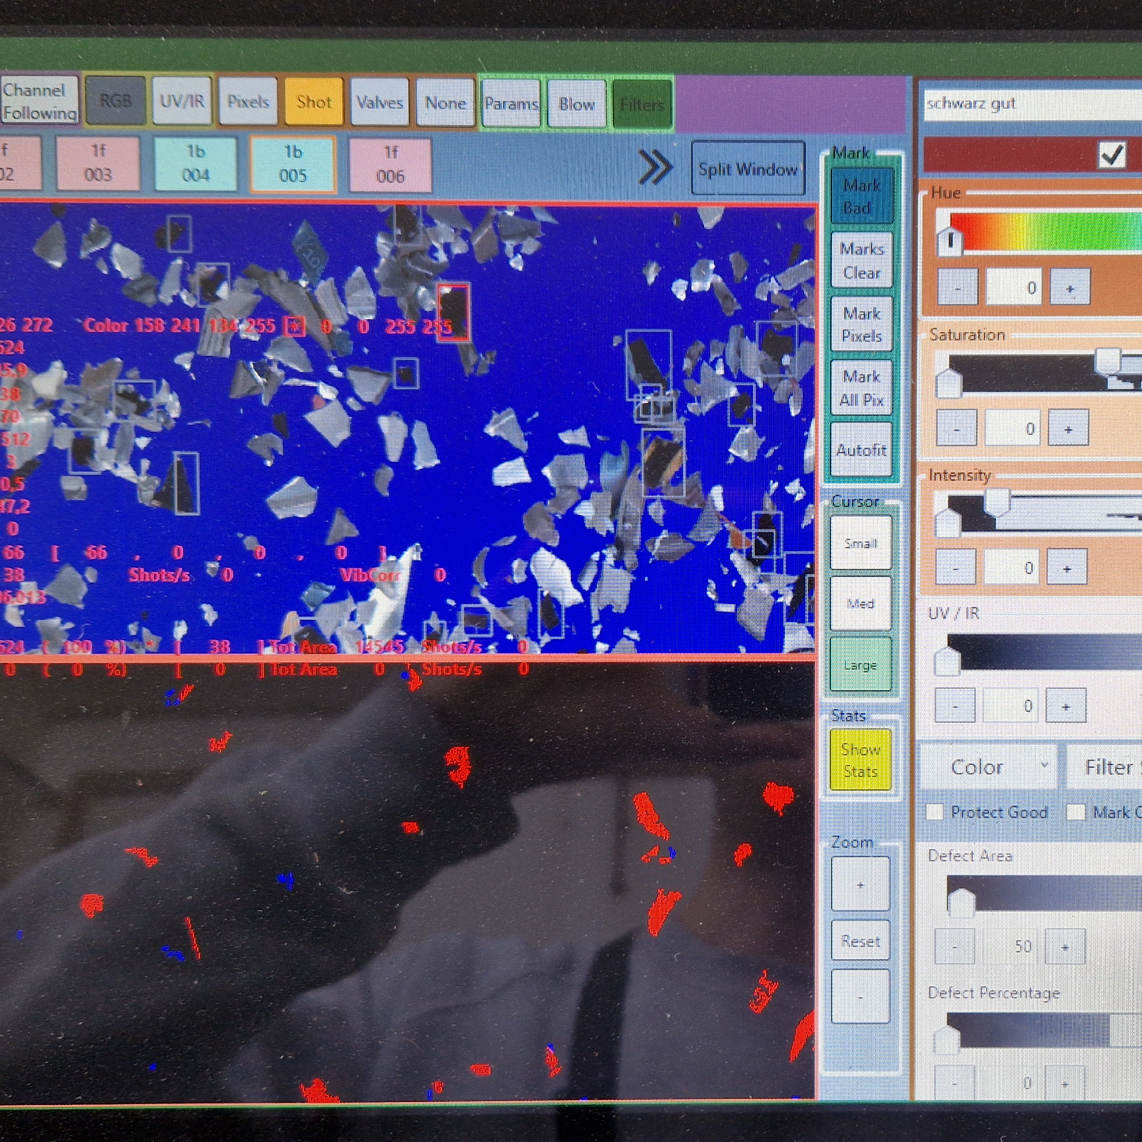Select camera channel 1b 004
The height and width of the screenshot is (1142, 1142).
196,164
